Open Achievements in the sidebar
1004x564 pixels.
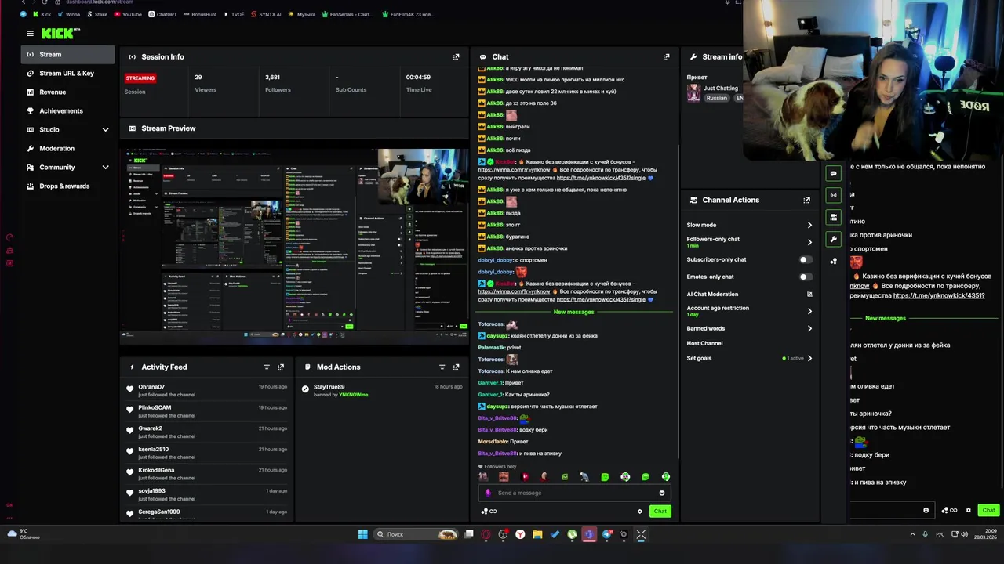68,110
